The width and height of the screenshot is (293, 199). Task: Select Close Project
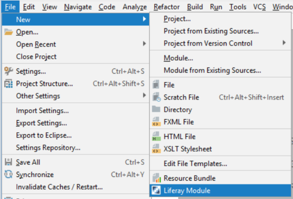75,57
